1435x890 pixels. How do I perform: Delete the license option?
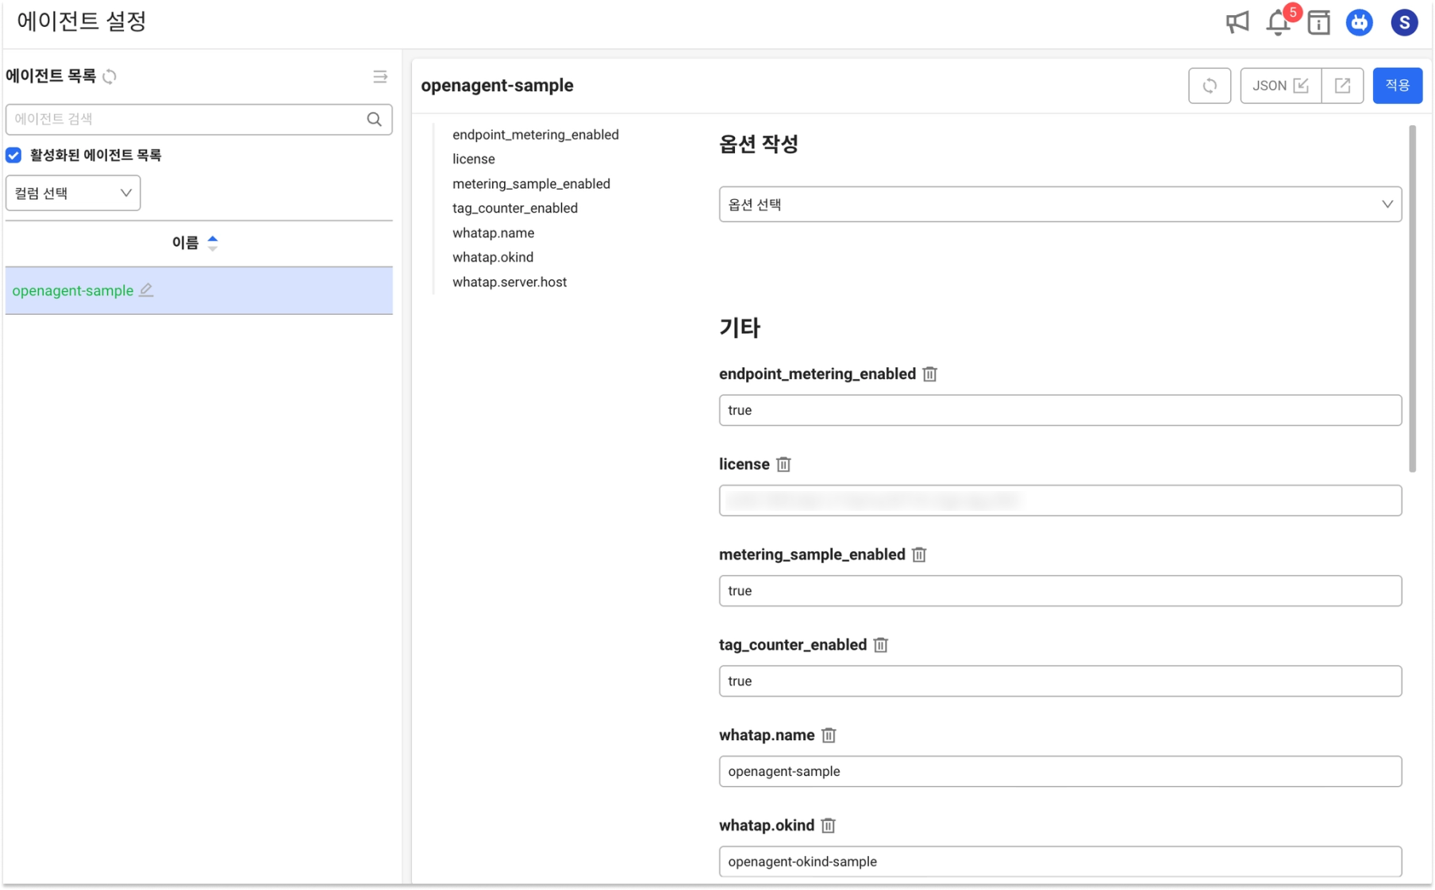point(783,464)
